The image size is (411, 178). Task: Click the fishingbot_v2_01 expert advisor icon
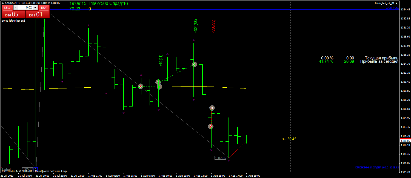pos(396,3)
